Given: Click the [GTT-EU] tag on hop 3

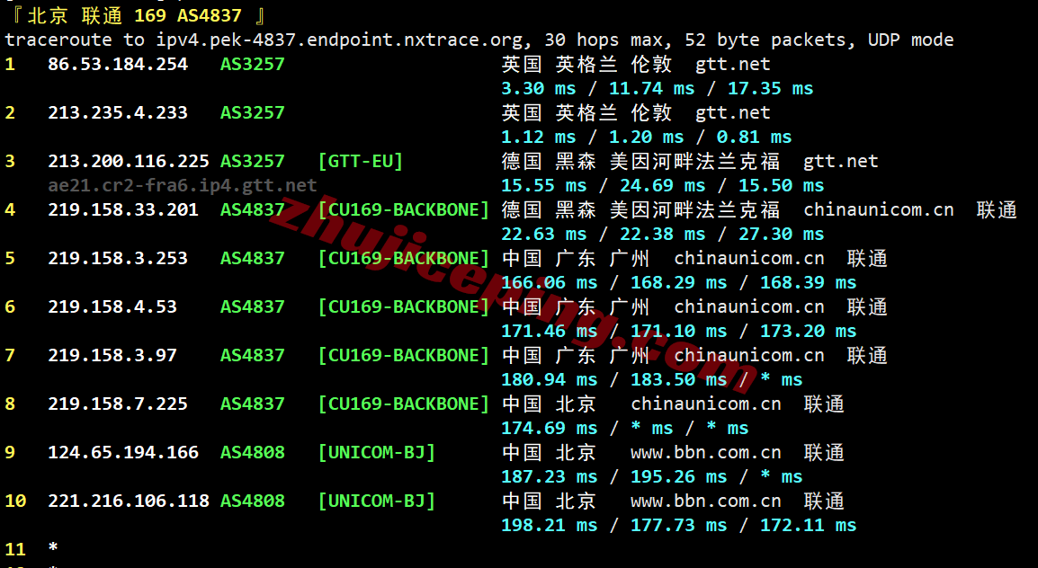Looking at the screenshot, I should (361, 160).
